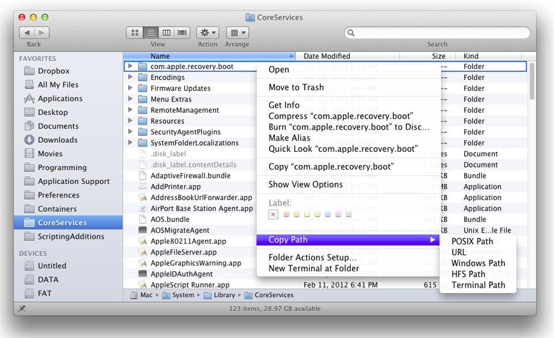
Task: Apply the blue label color
Action: coord(328,214)
